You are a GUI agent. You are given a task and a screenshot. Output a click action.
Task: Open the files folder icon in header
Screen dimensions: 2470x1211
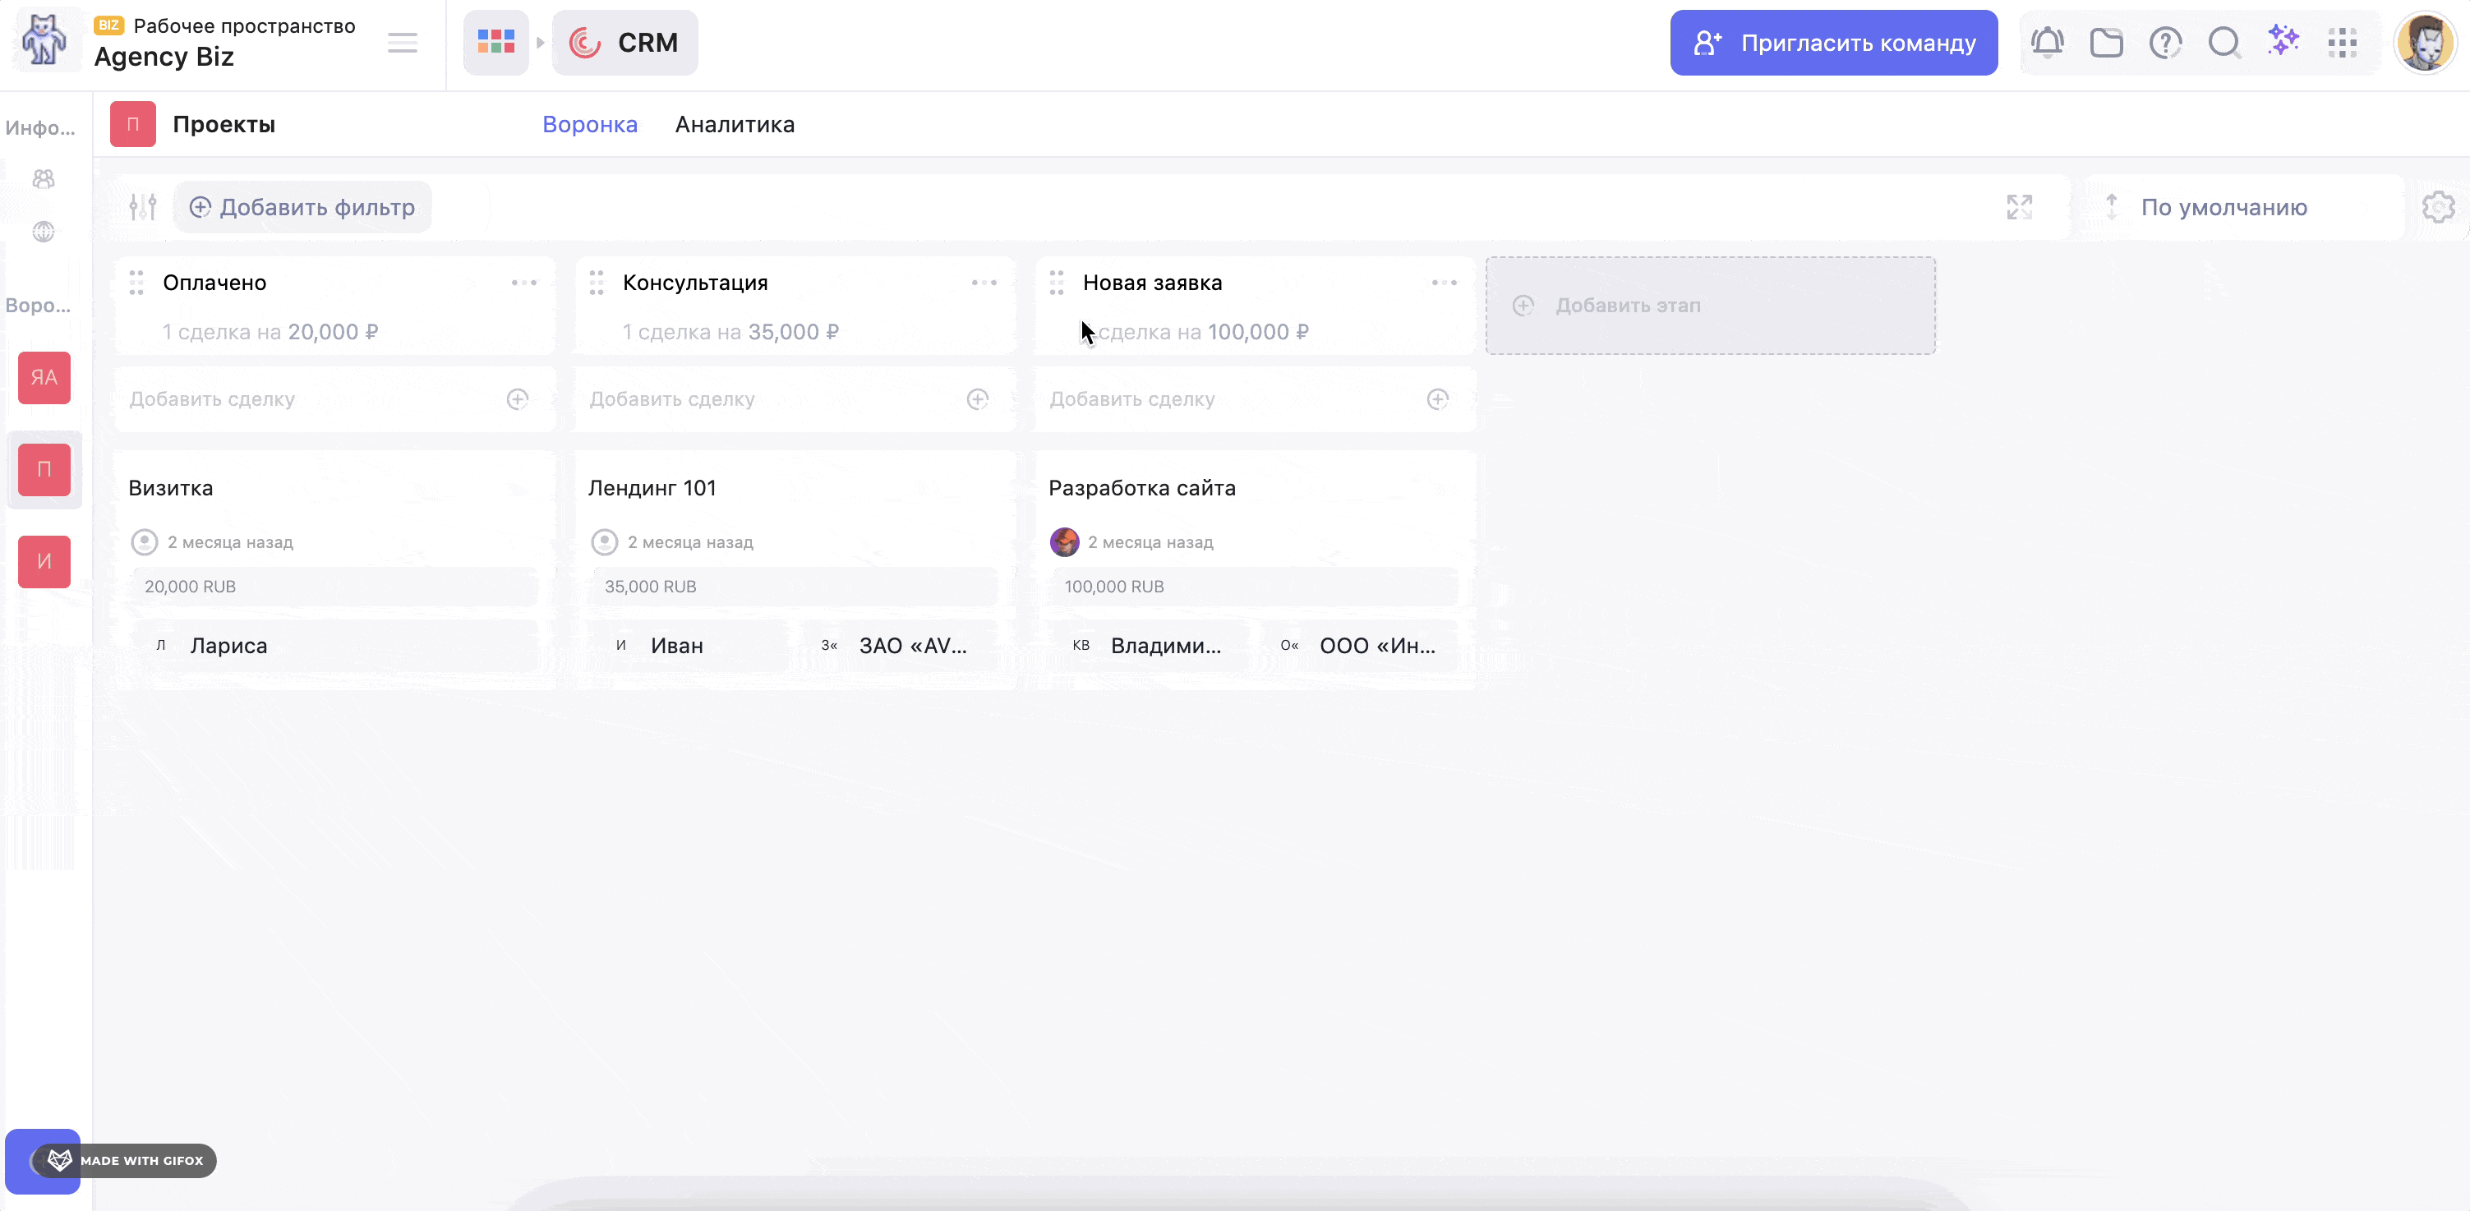pyautogui.click(x=2107, y=44)
